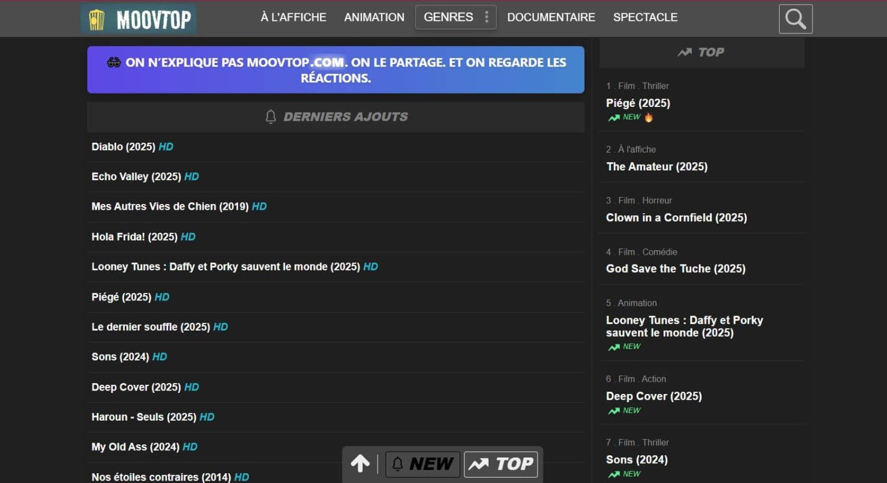Screen dimensions: 887x483
Task: Click the magnifying glass search icon
Action: (795, 19)
